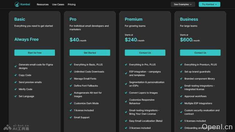Click the checkmark next to Minify Code
Screen dimensions: 235x132
point(16,89)
